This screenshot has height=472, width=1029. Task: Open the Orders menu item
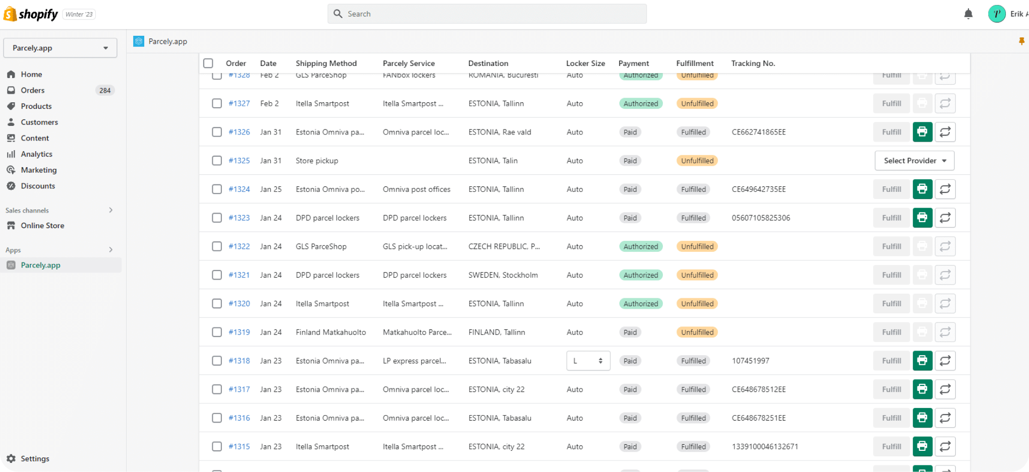pyautogui.click(x=33, y=90)
